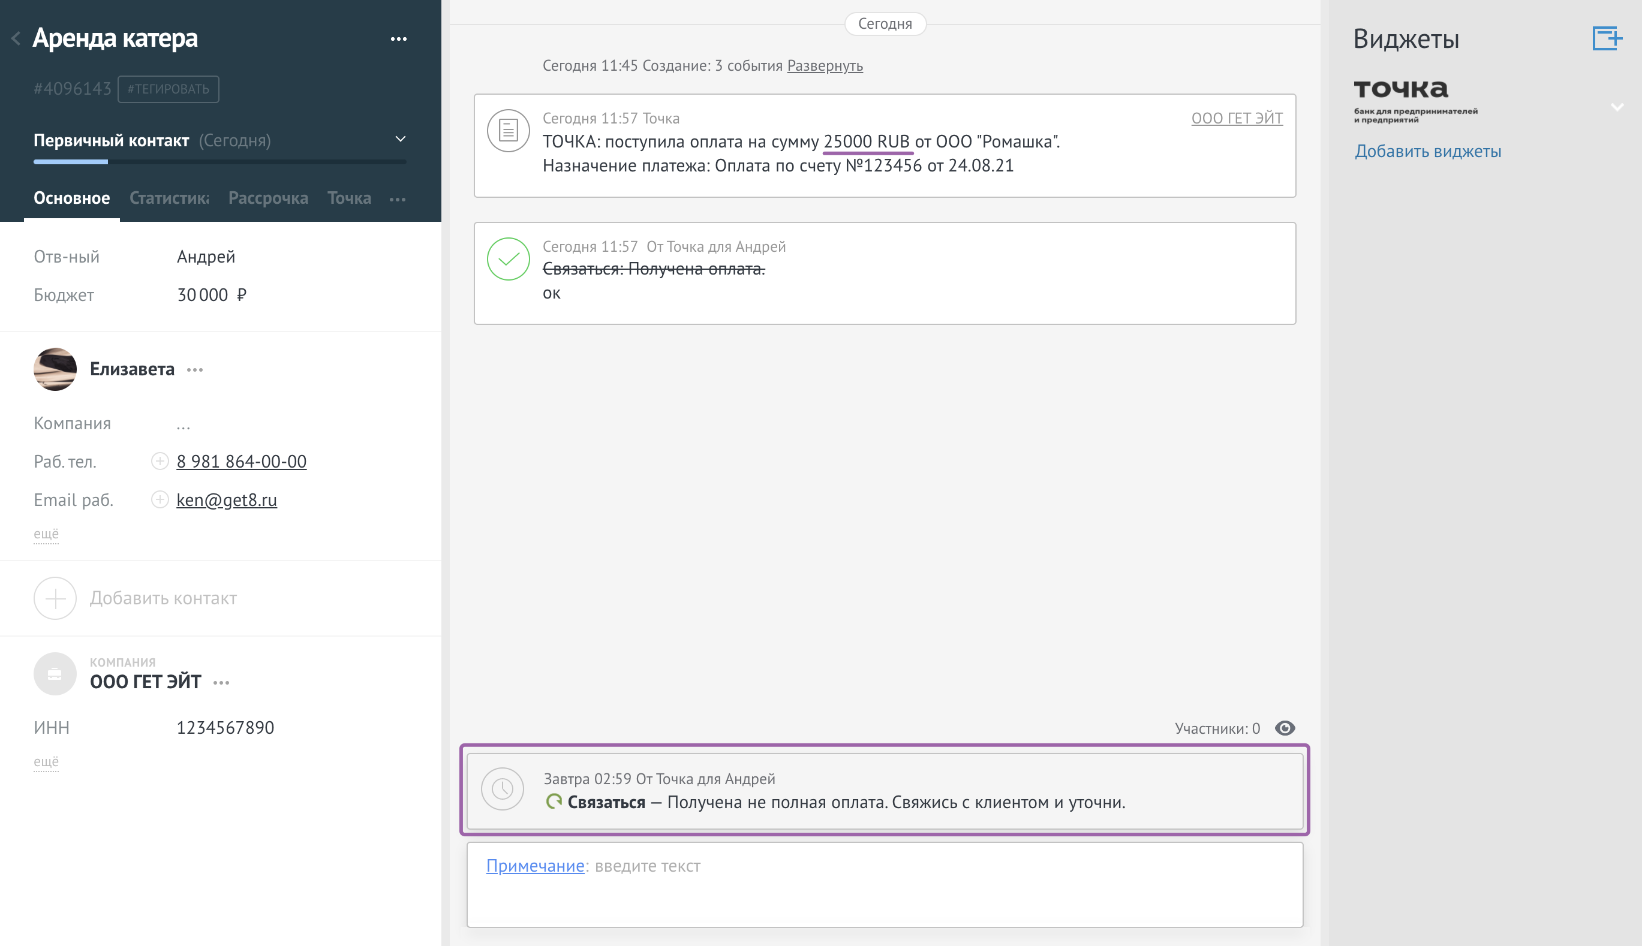Screen dimensions: 1642x946
Task: Click the deal title Аренда катера
Action: (x=115, y=38)
